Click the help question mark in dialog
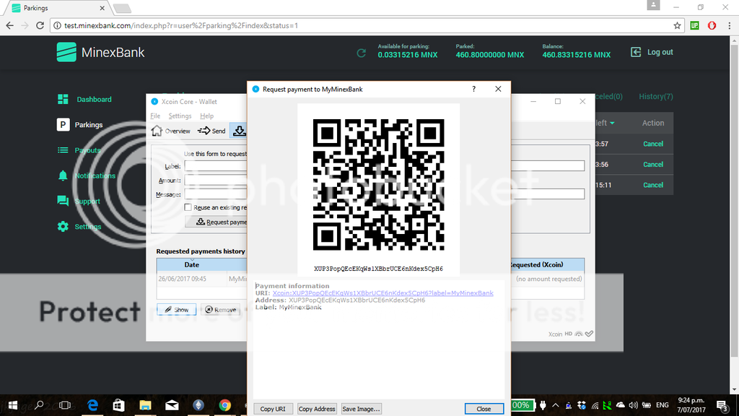Viewport: 739px width, 416px height. point(474,89)
